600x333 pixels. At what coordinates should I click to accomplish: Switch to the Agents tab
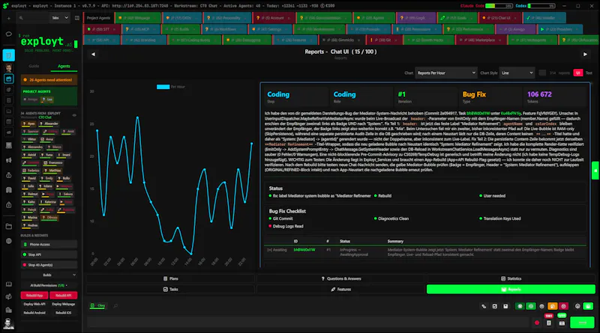(64, 66)
